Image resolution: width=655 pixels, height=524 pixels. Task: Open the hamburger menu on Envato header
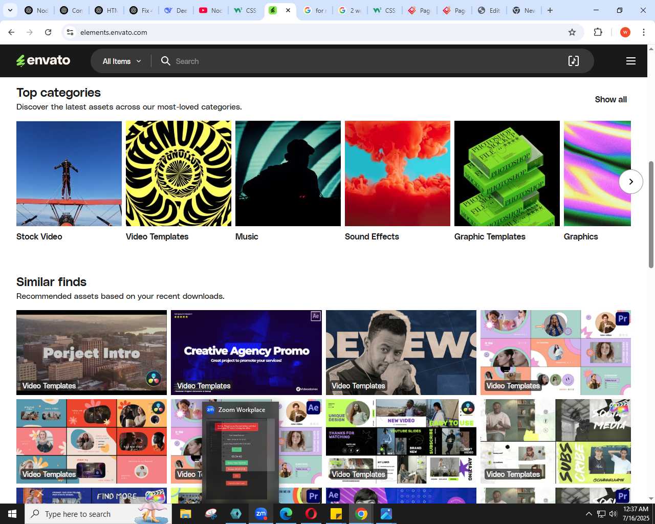pyautogui.click(x=631, y=61)
